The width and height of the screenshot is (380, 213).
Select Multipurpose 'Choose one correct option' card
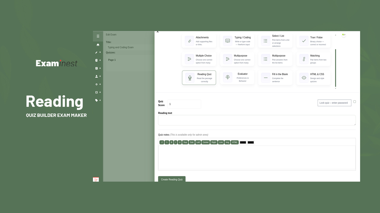pyautogui.click(x=237, y=59)
